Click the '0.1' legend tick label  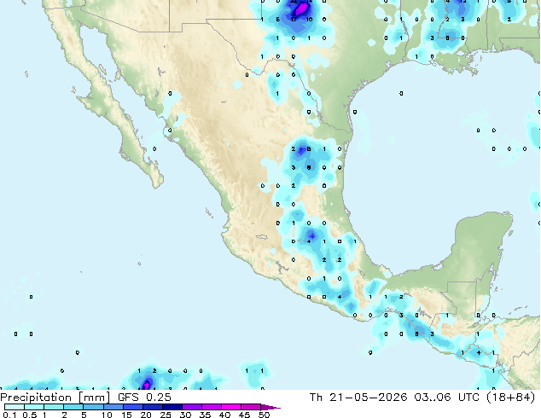tap(10, 415)
